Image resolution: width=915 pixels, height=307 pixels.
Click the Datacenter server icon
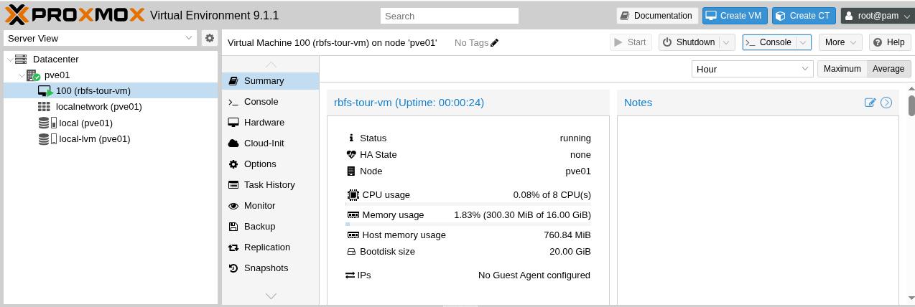click(20, 60)
